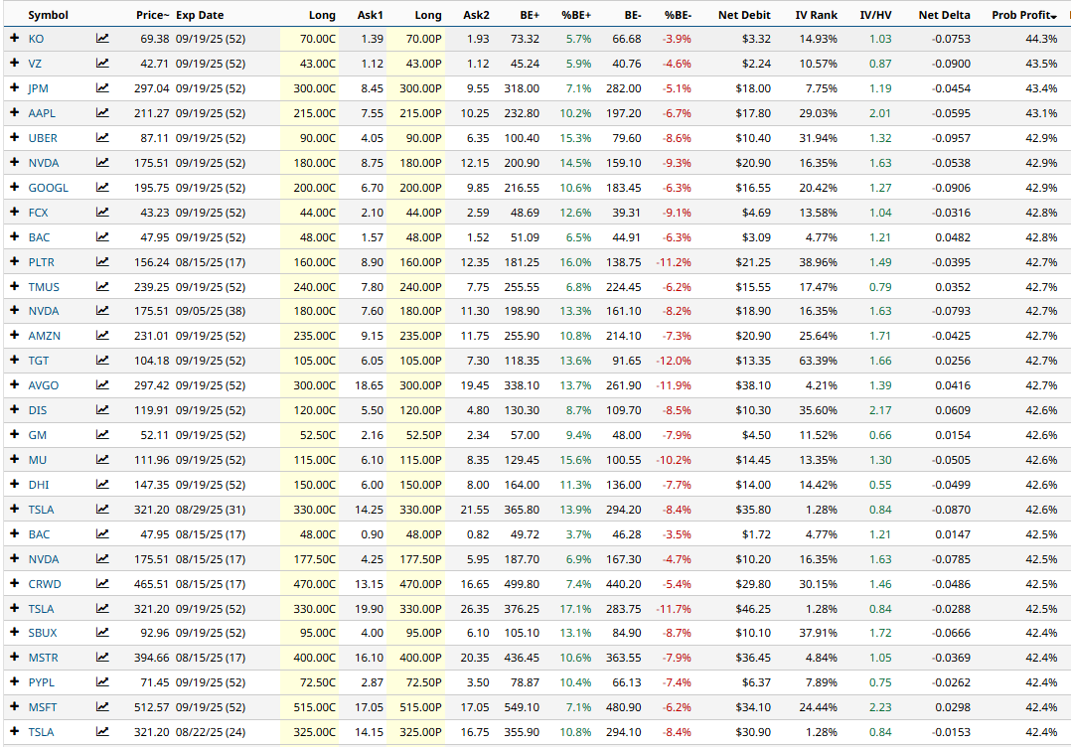The height and width of the screenshot is (747, 1071).
Task: Sort by Exp Date header
Action: 200,15
